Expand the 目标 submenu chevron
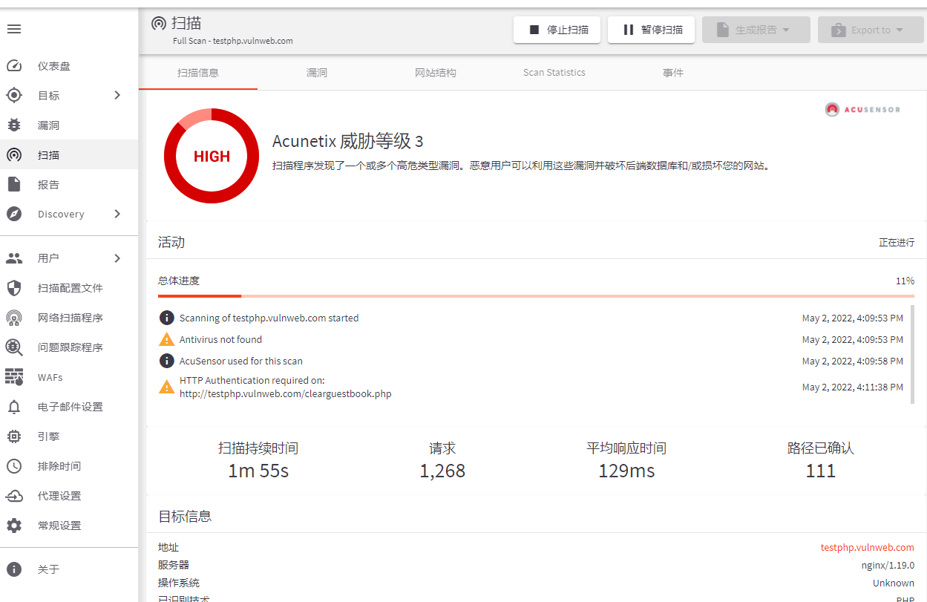927x602 pixels. pos(117,95)
